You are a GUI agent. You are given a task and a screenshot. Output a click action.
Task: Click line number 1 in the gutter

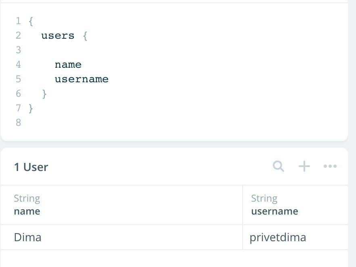click(x=19, y=21)
